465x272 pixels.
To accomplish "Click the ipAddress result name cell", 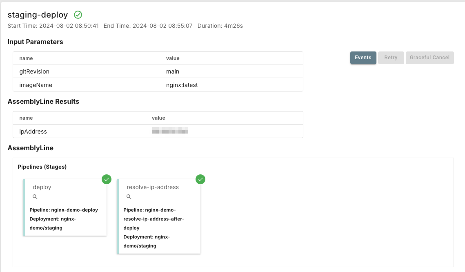I will 33,132.
